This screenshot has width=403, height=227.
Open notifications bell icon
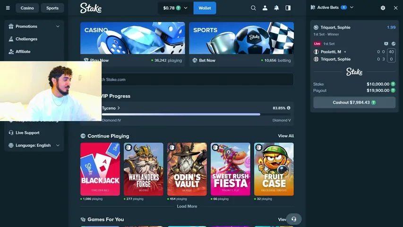pyautogui.click(x=276, y=8)
